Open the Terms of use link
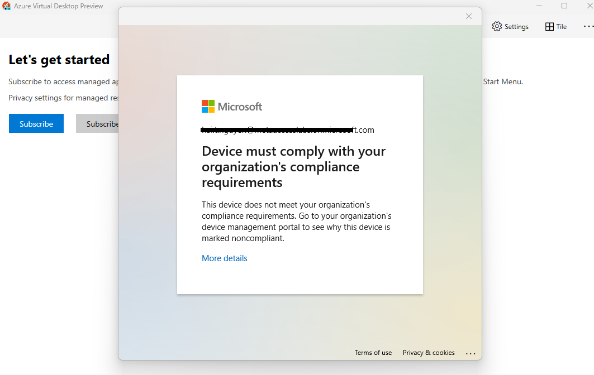Image resolution: width=594 pixels, height=375 pixels. (x=373, y=353)
